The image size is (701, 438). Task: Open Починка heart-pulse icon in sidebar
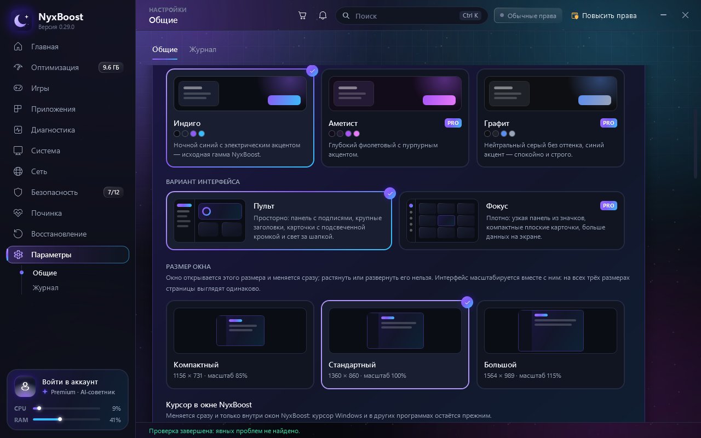19,213
